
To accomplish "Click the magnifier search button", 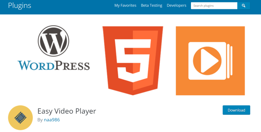I will pos(243,5).
